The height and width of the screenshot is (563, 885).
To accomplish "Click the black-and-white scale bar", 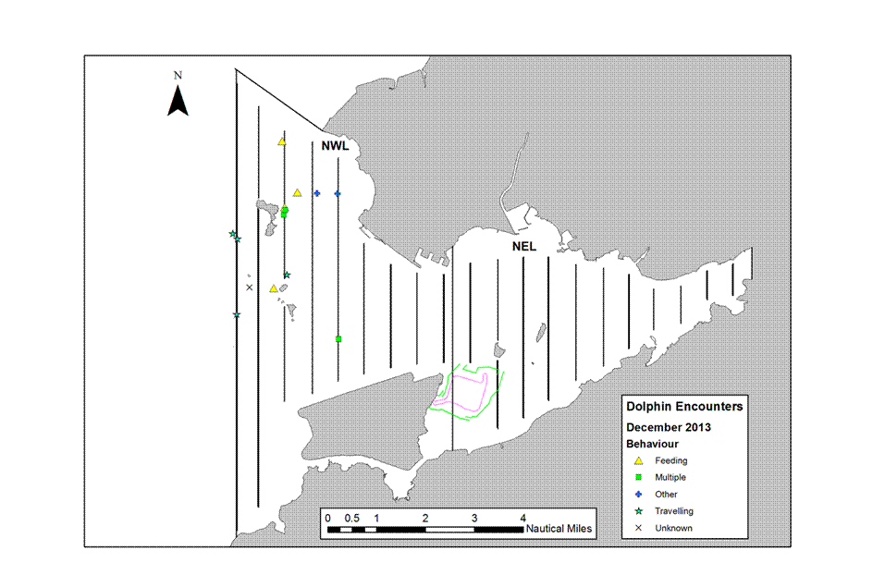I will point(425,530).
